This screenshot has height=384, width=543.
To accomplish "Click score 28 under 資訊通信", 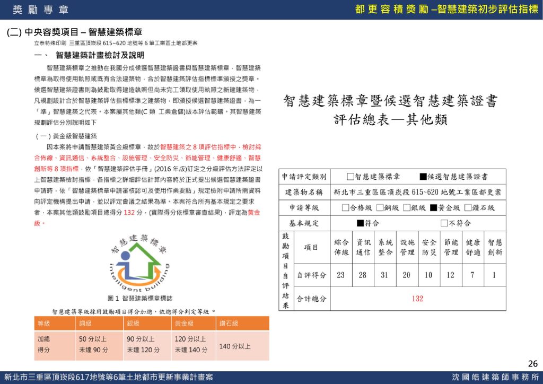I will pyautogui.click(x=362, y=275).
